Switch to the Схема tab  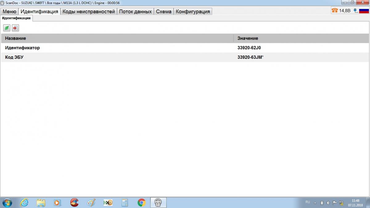click(x=164, y=11)
